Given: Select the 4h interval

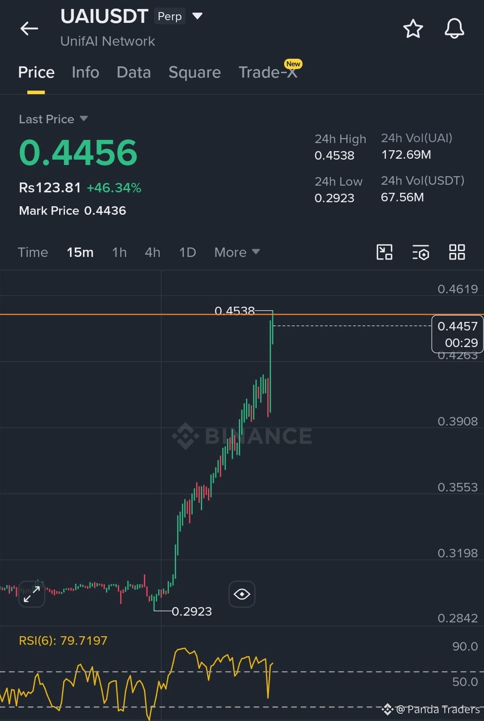Looking at the screenshot, I should point(152,252).
